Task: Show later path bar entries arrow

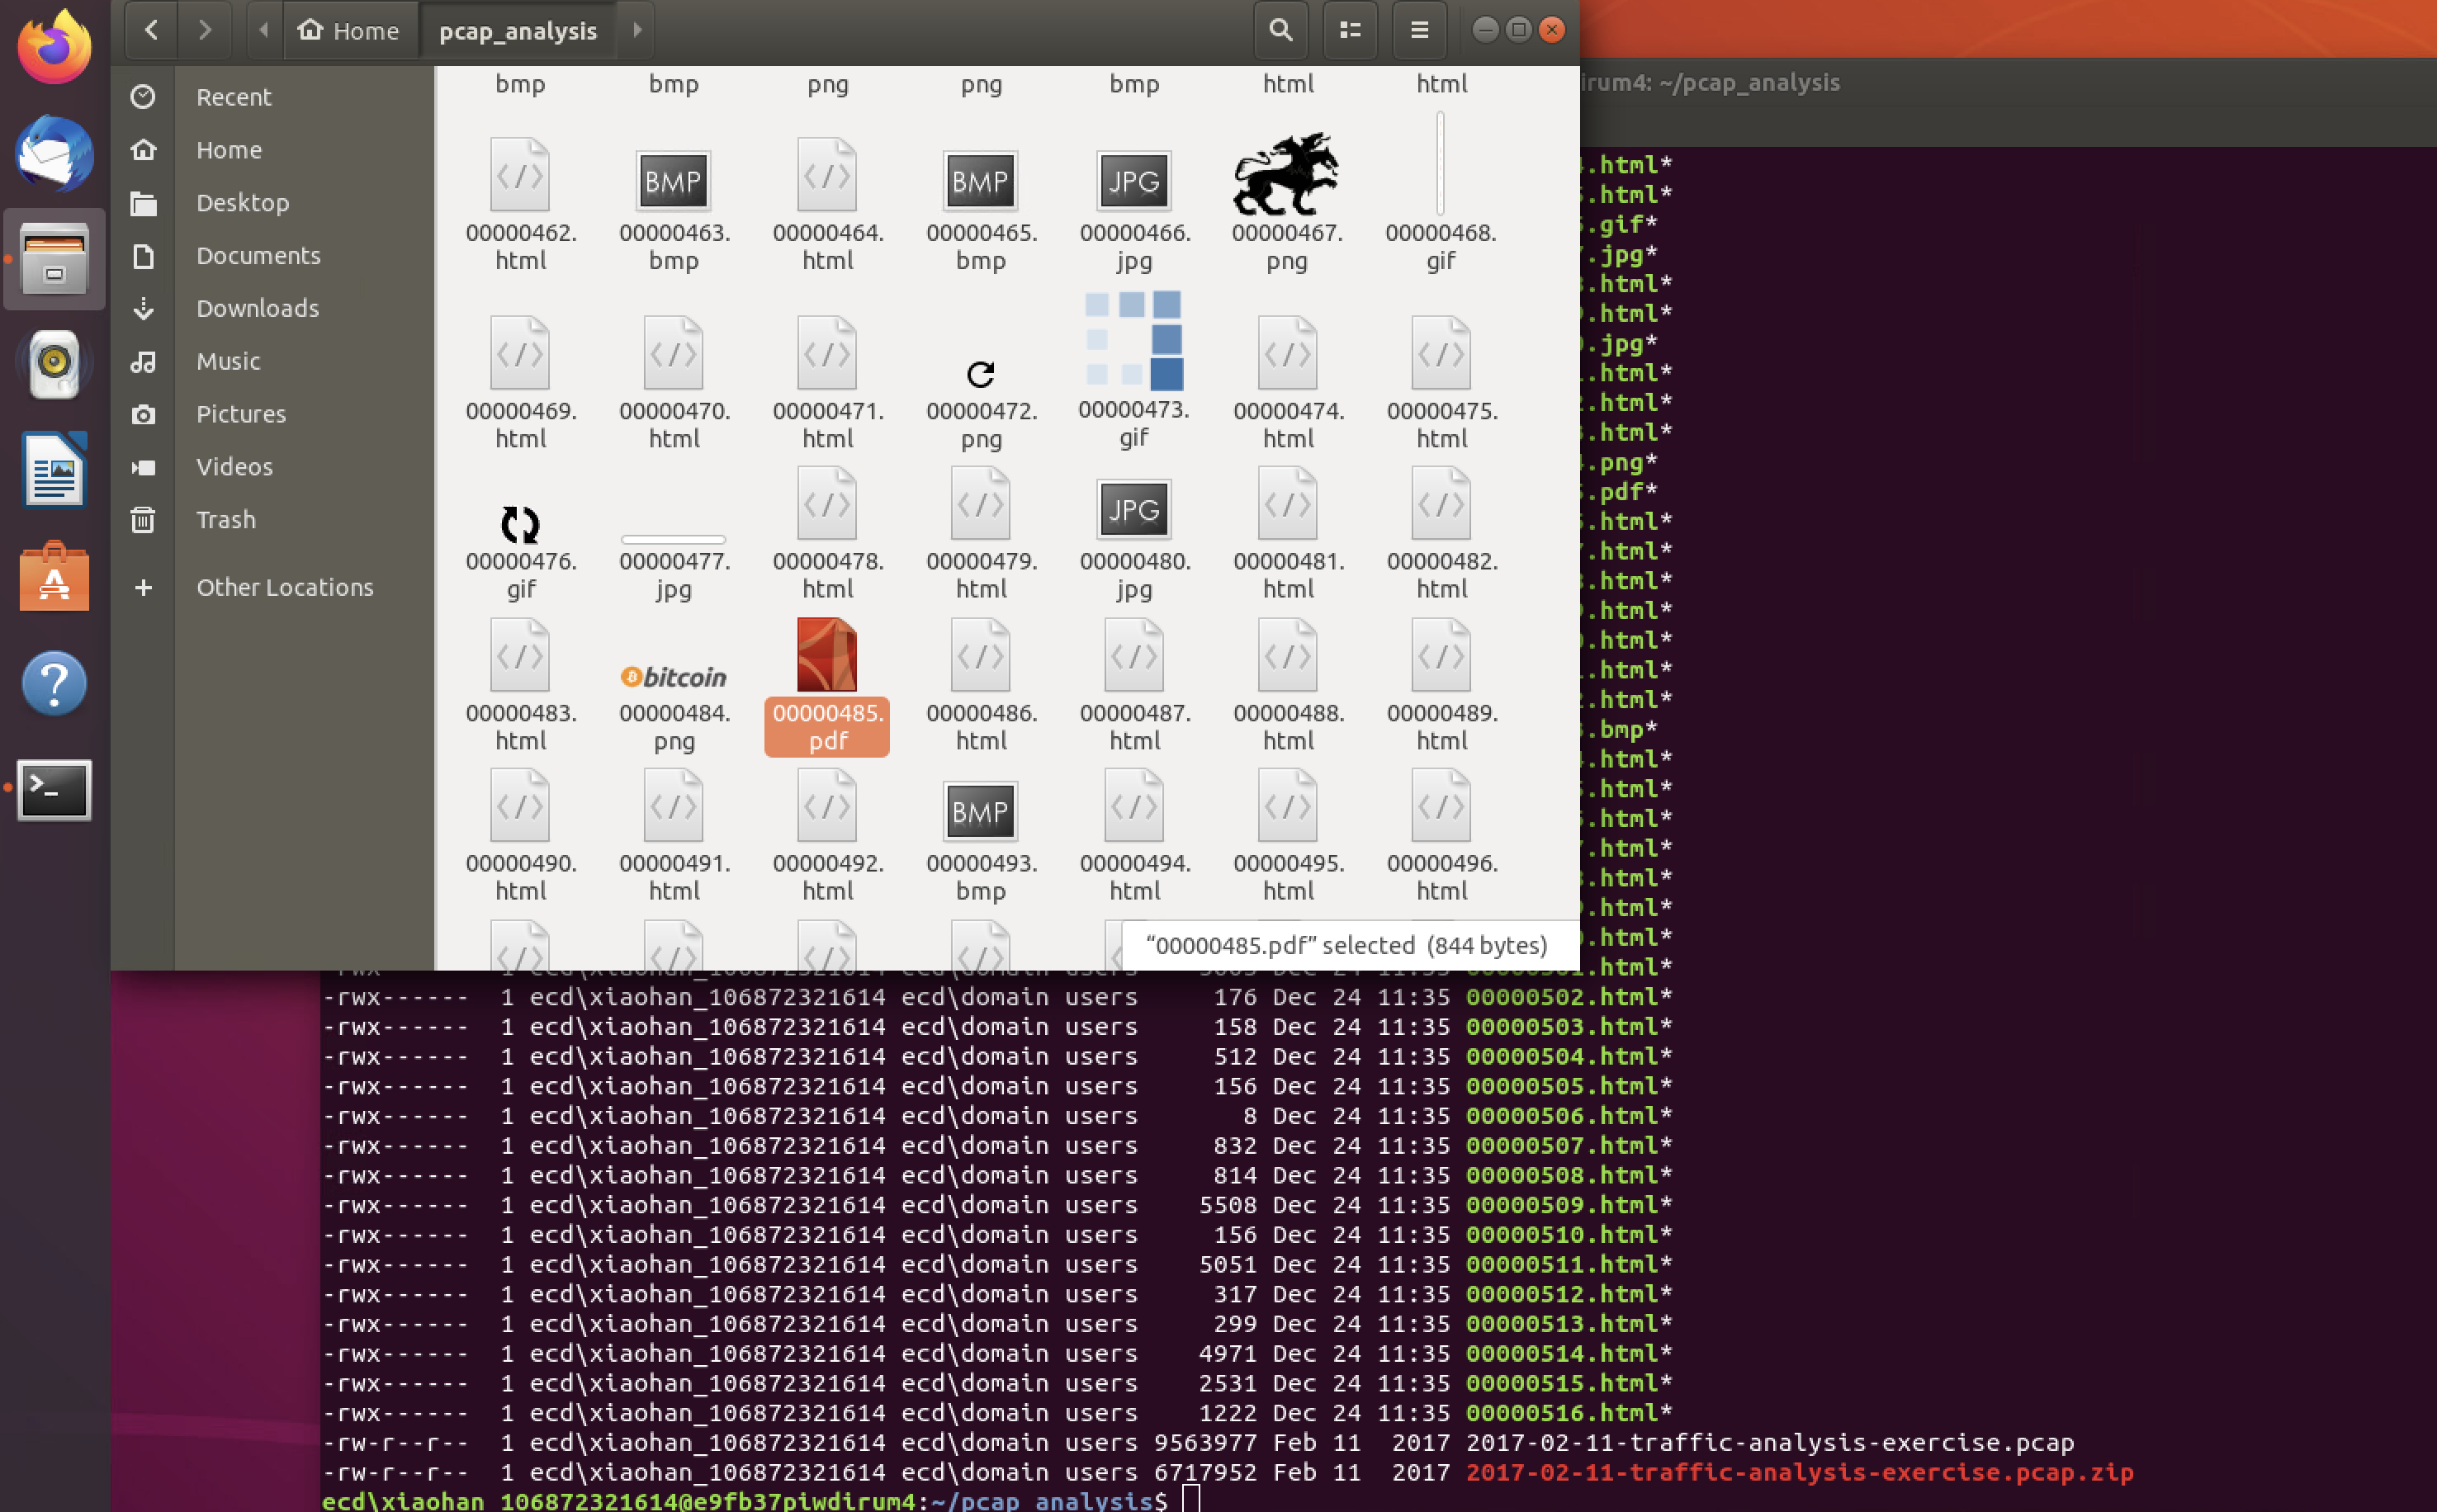Action: [636, 30]
